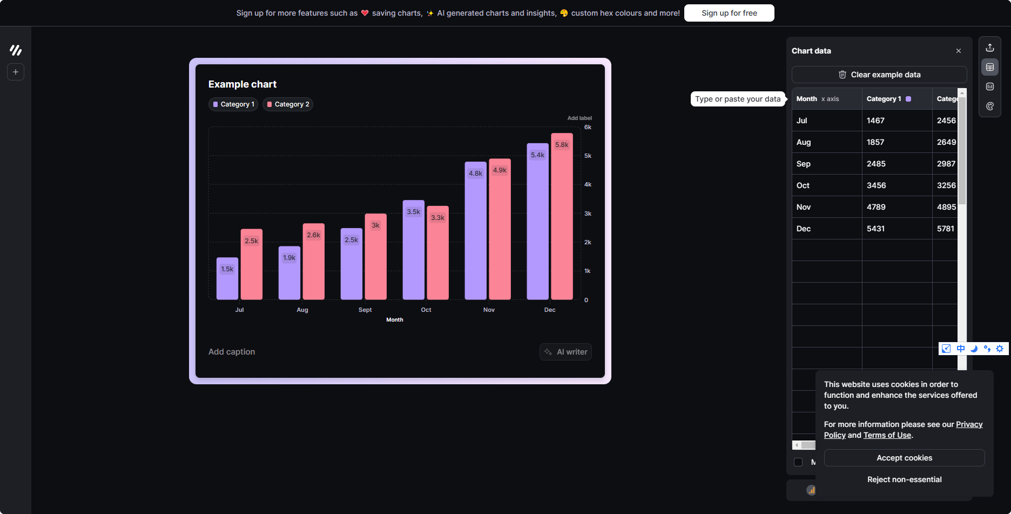Screen dimensions: 1011x514
Task: Click the Add caption field
Action: click(232, 352)
